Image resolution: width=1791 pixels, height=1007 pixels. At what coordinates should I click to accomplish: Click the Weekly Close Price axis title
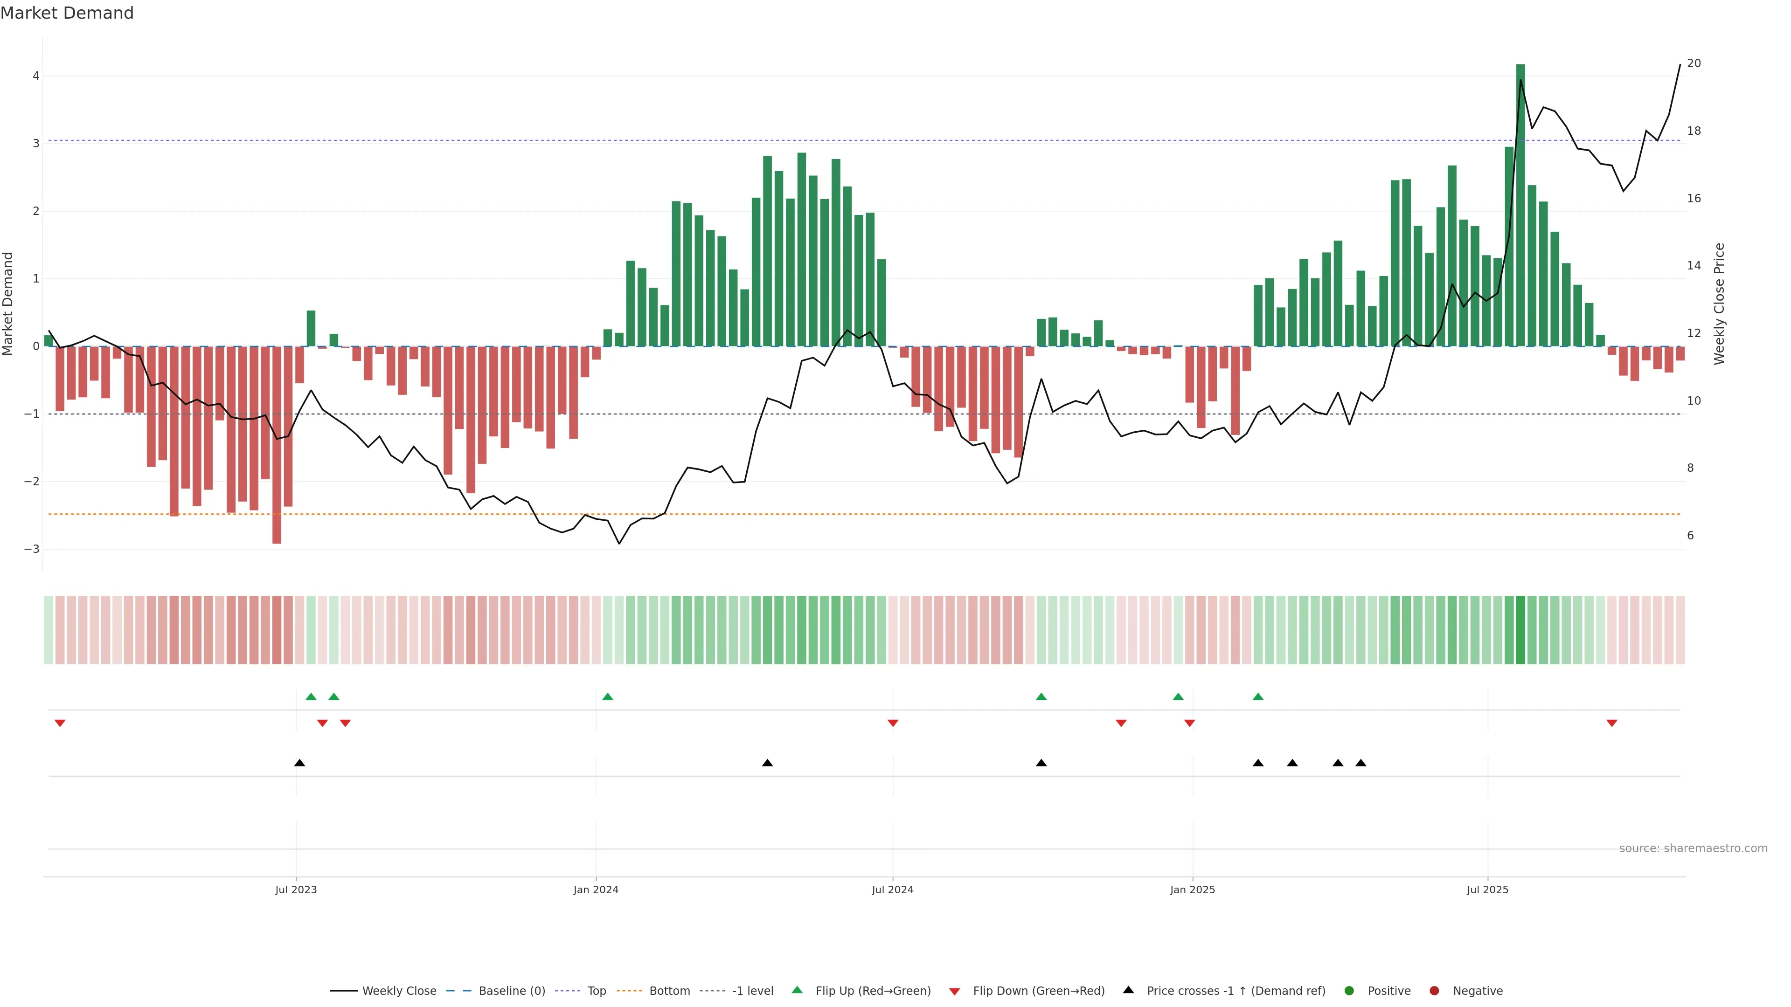coord(1719,303)
